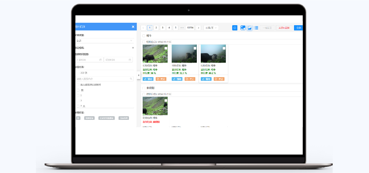The width and height of the screenshot is (369, 173).
Task: Click the blue refresh icon button
Action: coord(235,28)
